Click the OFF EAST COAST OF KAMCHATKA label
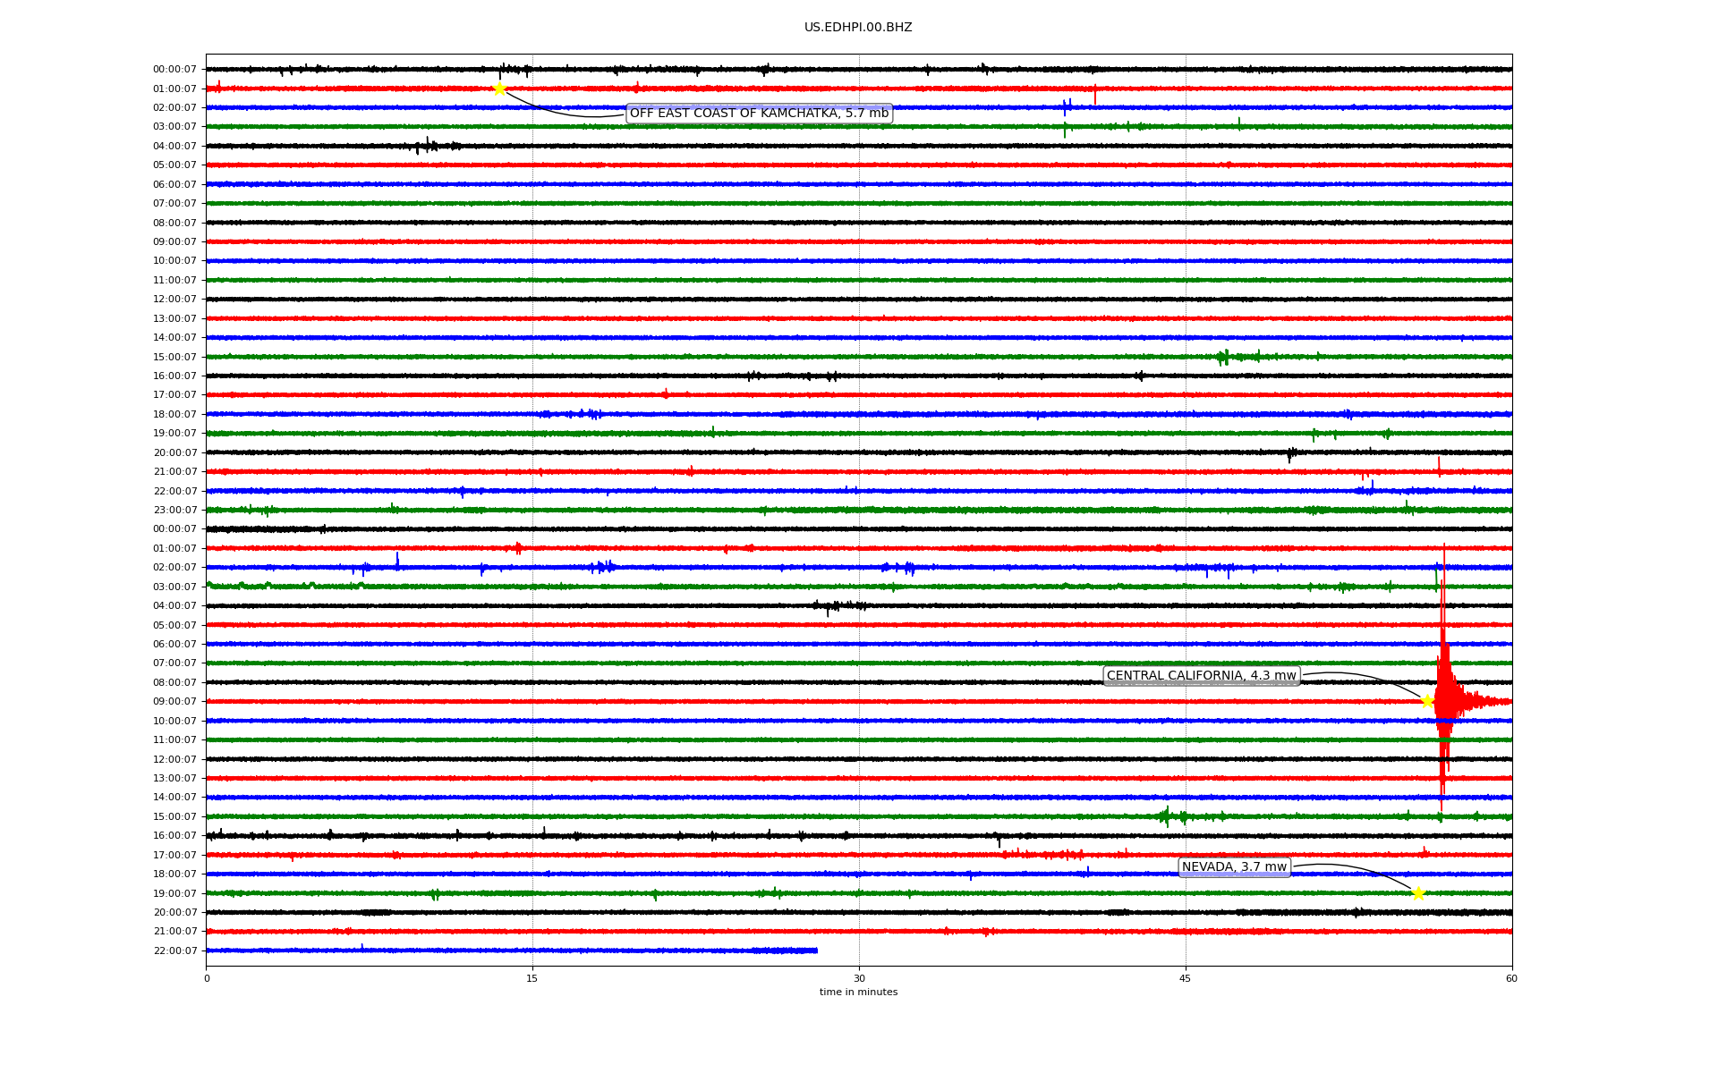This screenshot has height=1073, width=1718. pyautogui.click(x=759, y=113)
